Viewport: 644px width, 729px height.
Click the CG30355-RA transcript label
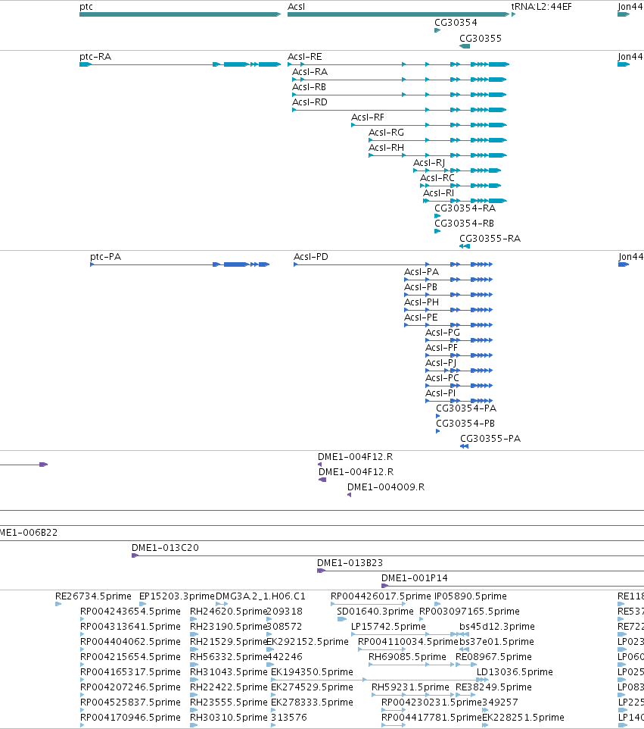coord(490,239)
